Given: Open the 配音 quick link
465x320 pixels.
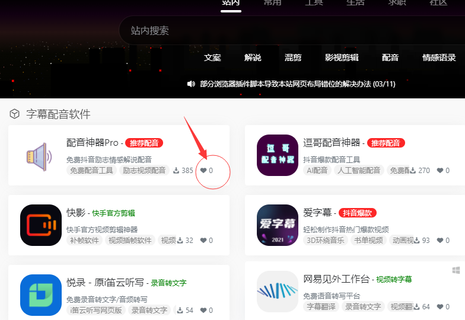Looking at the screenshot, I should pyautogui.click(x=390, y=57).
